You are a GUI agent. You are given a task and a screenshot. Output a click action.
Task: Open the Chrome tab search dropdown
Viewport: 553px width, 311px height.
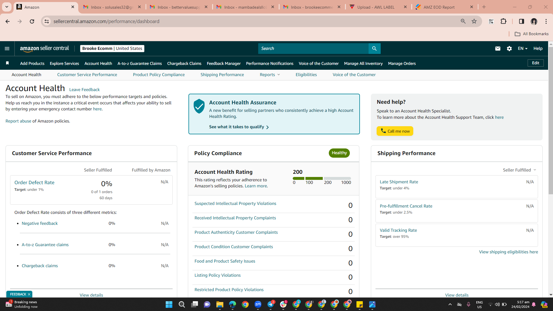click(7, 7)
